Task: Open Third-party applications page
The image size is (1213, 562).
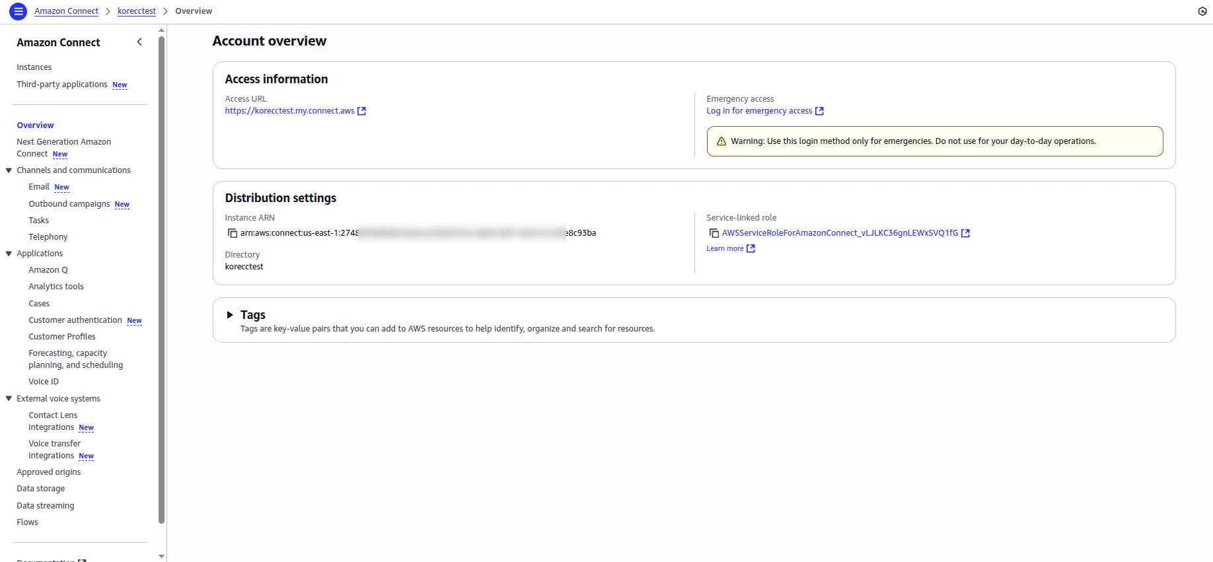Action: tap(62, 85)
